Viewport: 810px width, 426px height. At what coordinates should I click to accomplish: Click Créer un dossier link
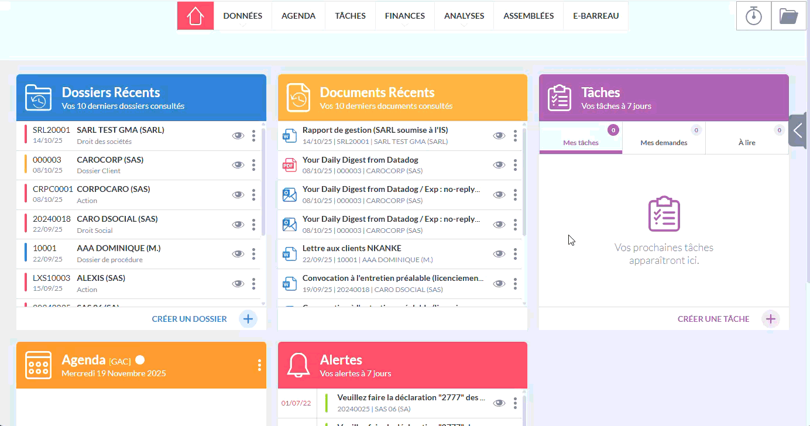pyautogui.click(x=189, y=319)
